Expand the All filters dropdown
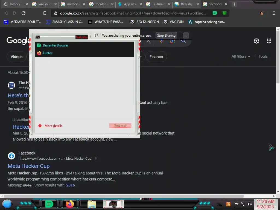This screenshot has width=280, height=210. [241, 56]
